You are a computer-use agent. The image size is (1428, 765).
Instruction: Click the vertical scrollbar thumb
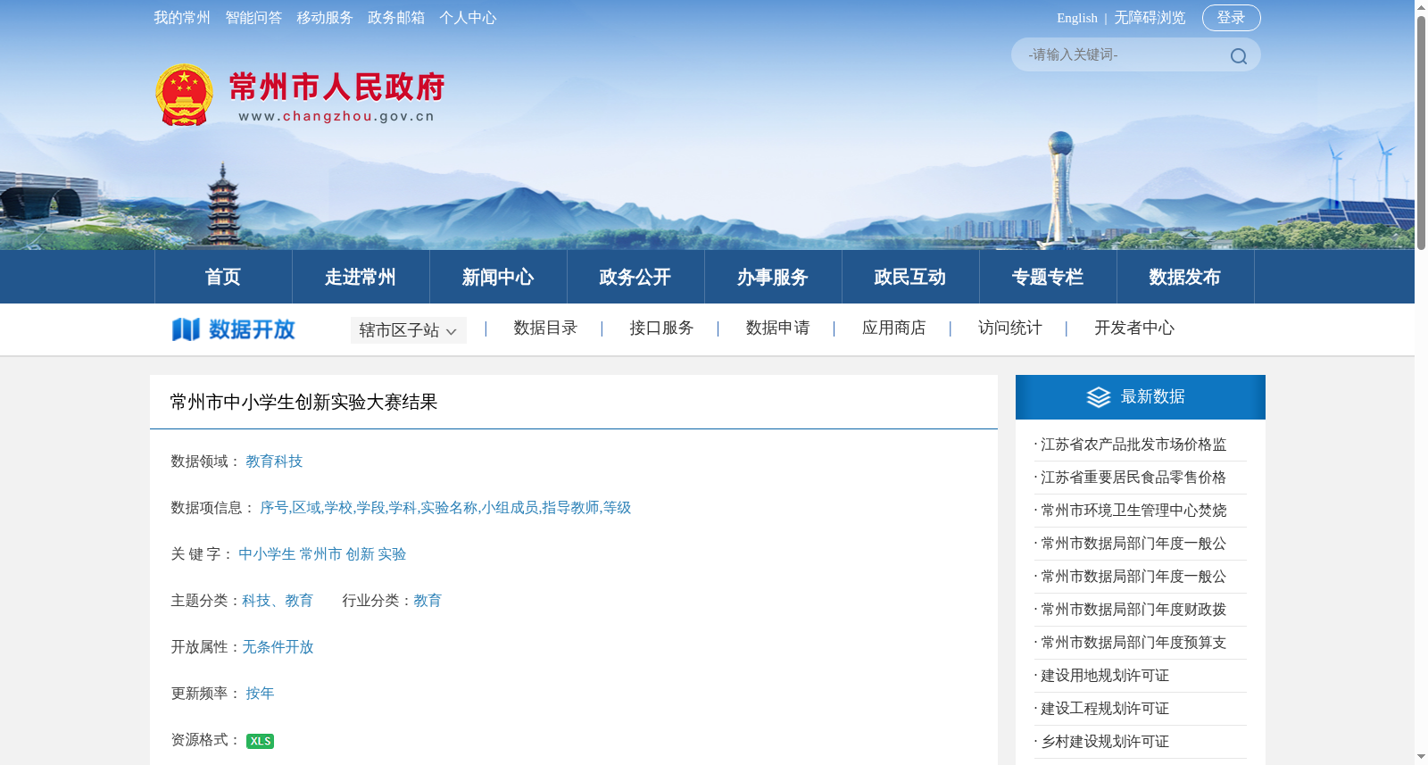1421,132
